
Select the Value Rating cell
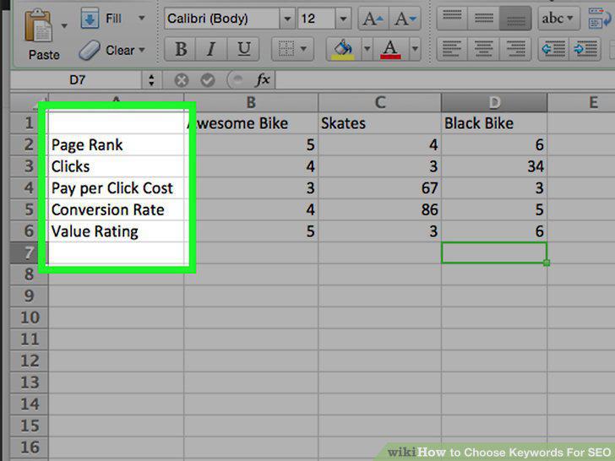pyautogui.click(x=116, y=231)
